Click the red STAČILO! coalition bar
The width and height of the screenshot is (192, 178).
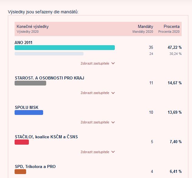(22, 142)
